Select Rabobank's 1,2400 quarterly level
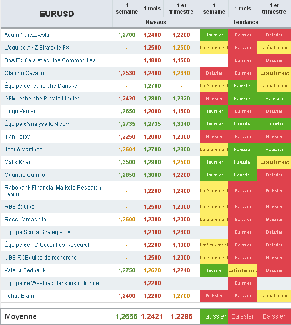Viewport: 291px width, 325px height. pyautogui.click(x=181, y=191)
